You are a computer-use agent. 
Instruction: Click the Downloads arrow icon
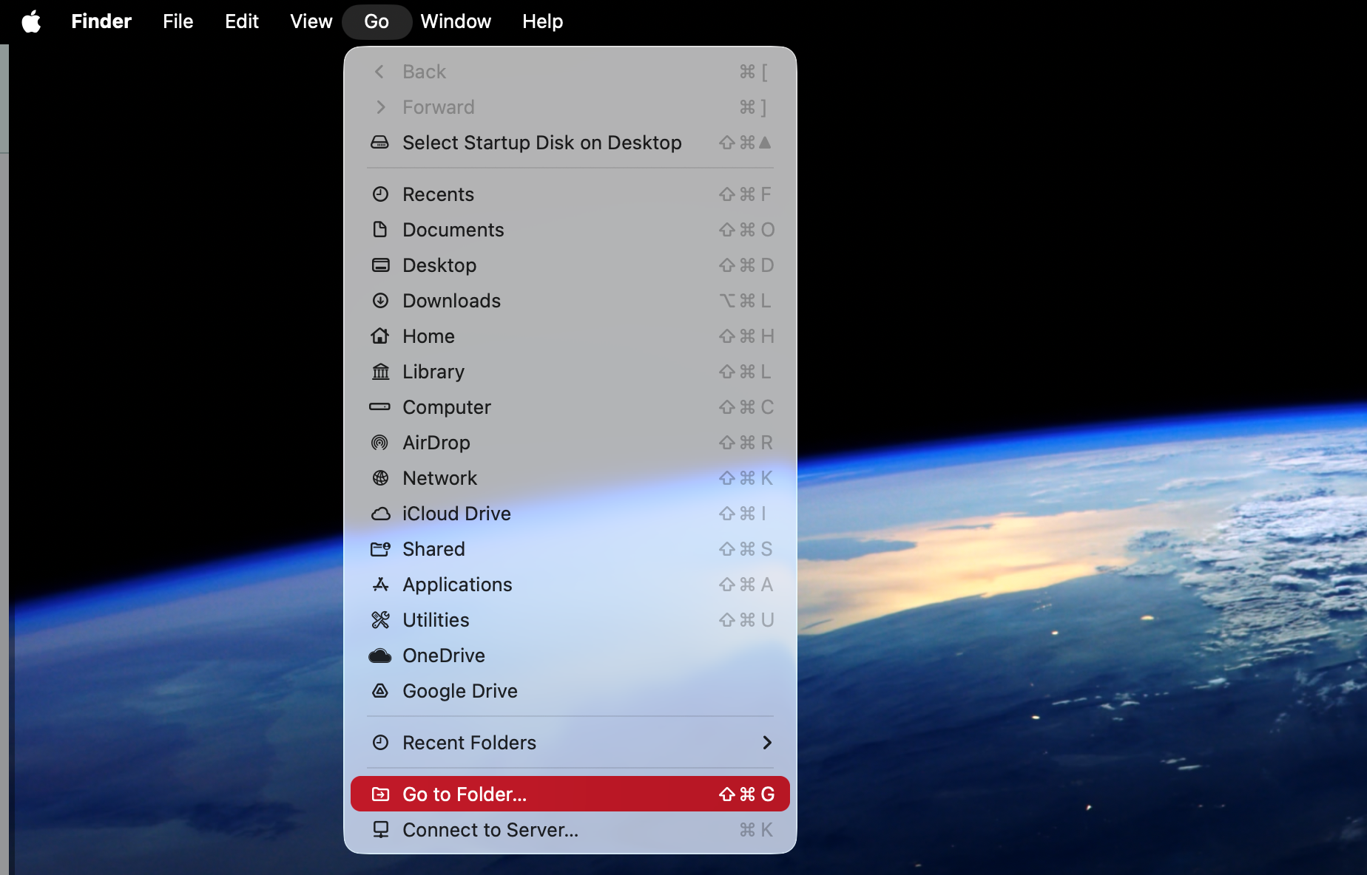[380, 301]
